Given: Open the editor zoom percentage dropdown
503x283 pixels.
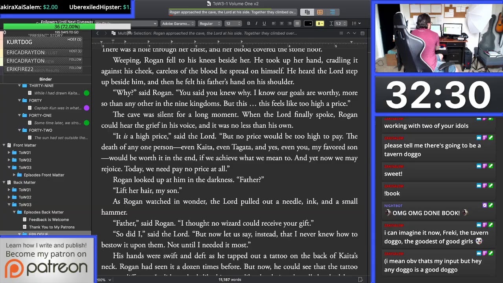Looking at the screenshot, I should click(x=103, y=280).
